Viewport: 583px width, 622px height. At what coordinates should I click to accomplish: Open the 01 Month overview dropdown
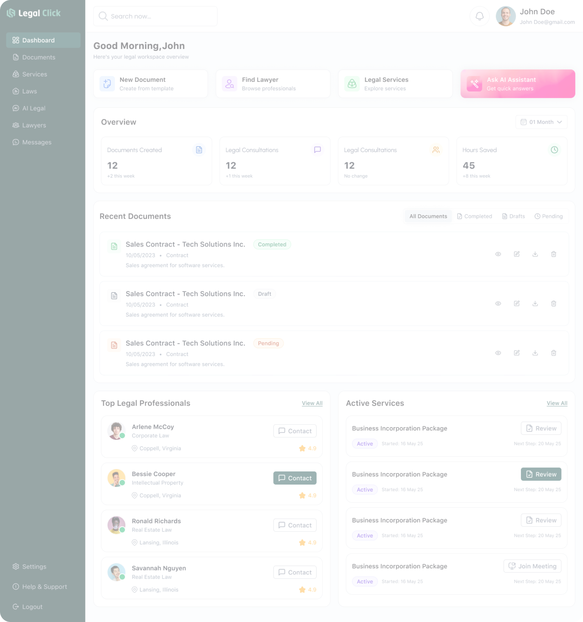(x=541, y=122)
